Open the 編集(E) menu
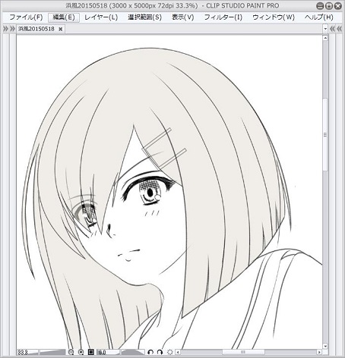This screenshot has height=358, width=345. coord(64,17)
